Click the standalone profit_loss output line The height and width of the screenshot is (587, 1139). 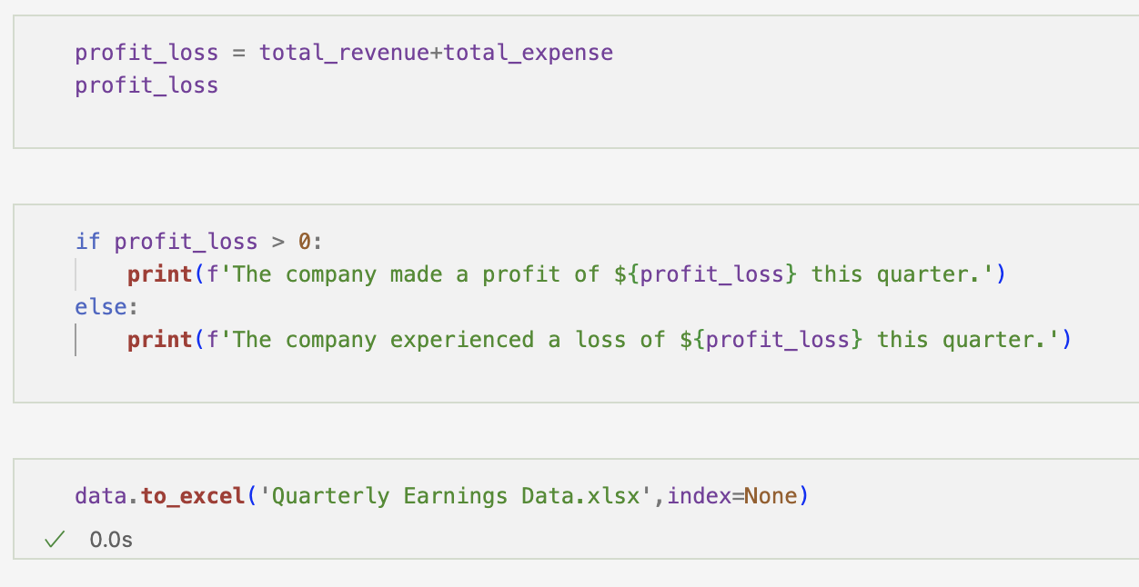click(x=146, y=85)
